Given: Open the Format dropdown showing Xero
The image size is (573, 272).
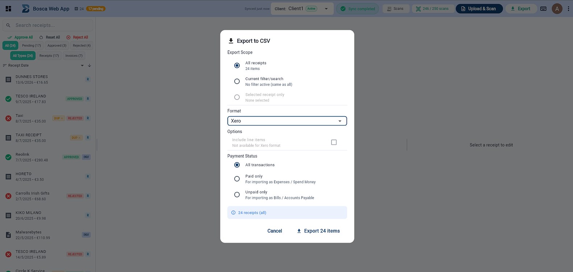Looking at the screenshot, I should pyautogui.click(x=287, y=121).
